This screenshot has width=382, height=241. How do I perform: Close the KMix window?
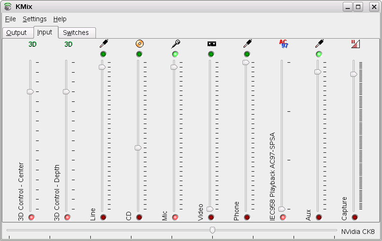click(374, 7)
